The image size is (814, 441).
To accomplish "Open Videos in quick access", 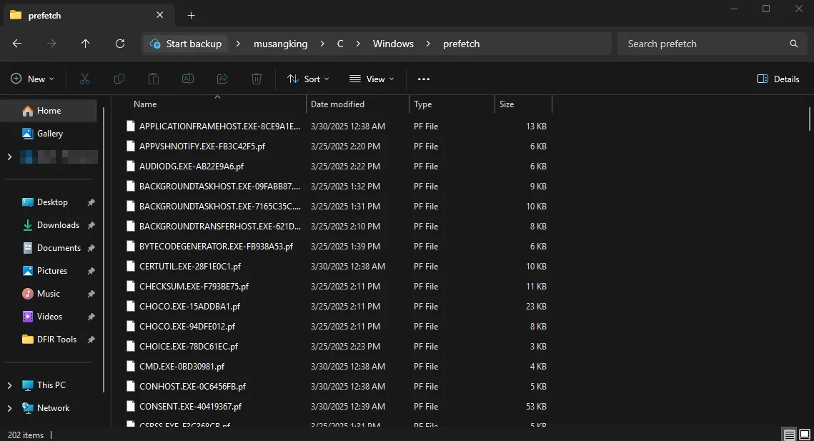I will 49,317.
